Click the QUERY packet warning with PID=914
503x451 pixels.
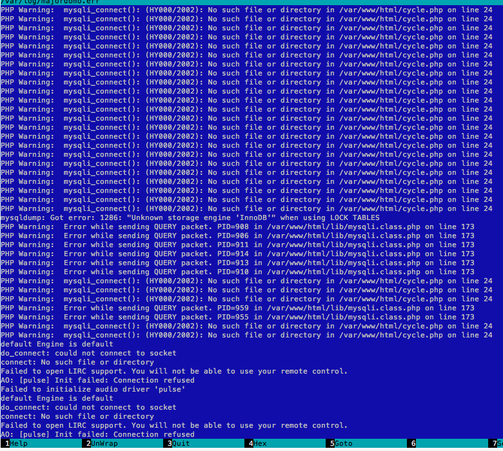point(237,254)
